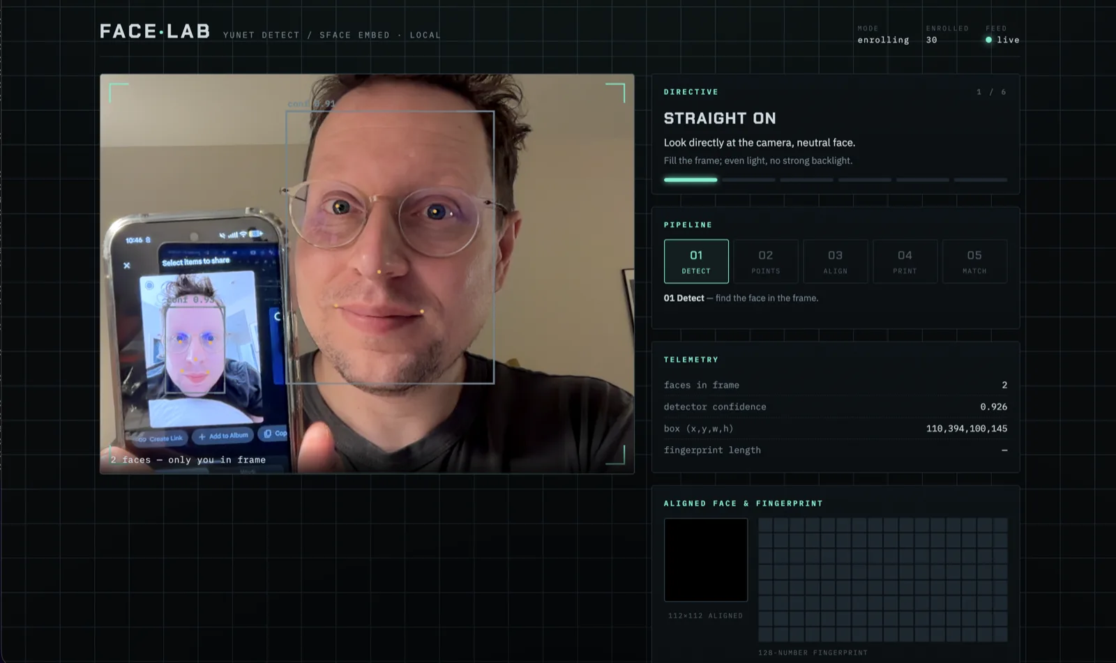Select pipeline step 02 Points
The width and height of the screenshot is (1116, 663).
[766, 261]
